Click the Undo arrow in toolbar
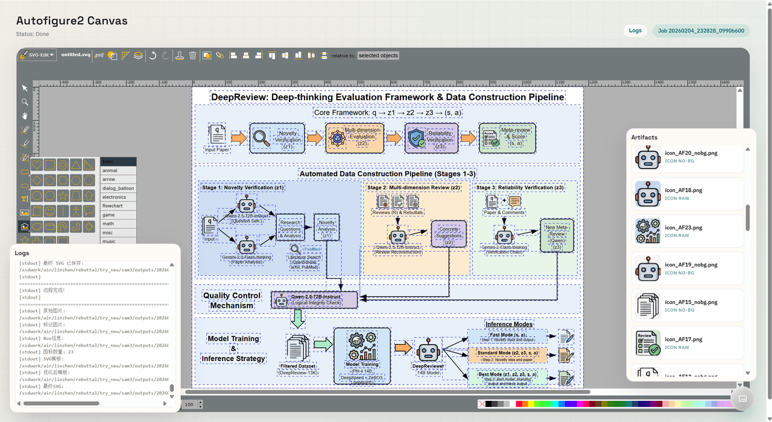This screenshot has width=772, height=422. [153, 55]
